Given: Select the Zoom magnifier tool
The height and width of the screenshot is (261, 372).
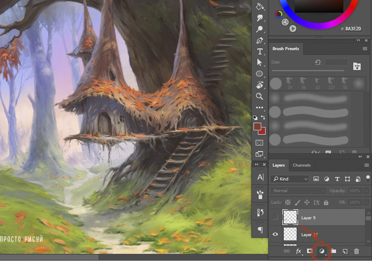Looking at the screenshot, I should 259,97.
